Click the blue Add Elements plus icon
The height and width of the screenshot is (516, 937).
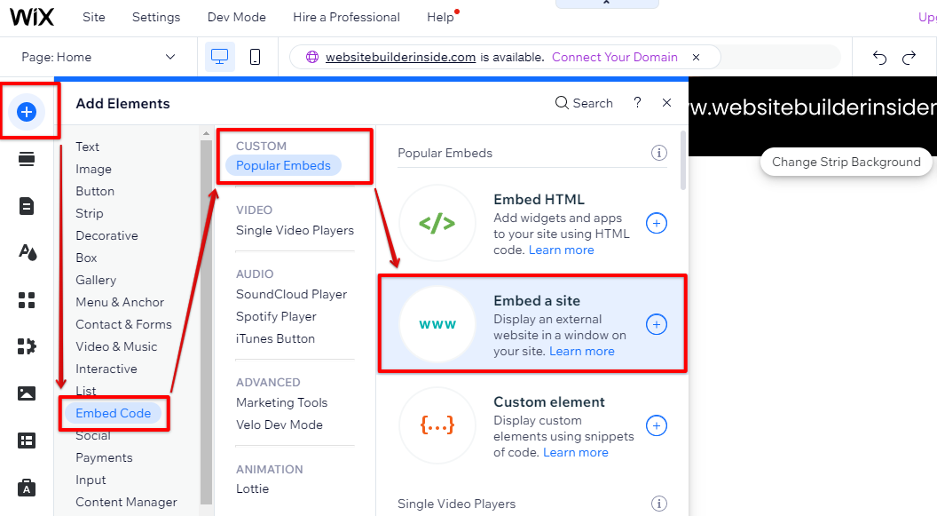coord(27,112)
